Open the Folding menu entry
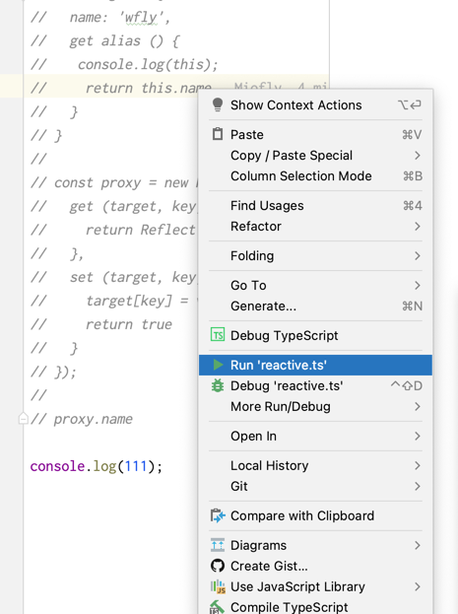 315,255
